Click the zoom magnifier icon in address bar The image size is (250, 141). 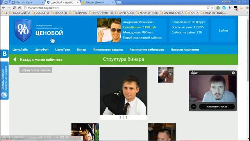click(208, 8)
